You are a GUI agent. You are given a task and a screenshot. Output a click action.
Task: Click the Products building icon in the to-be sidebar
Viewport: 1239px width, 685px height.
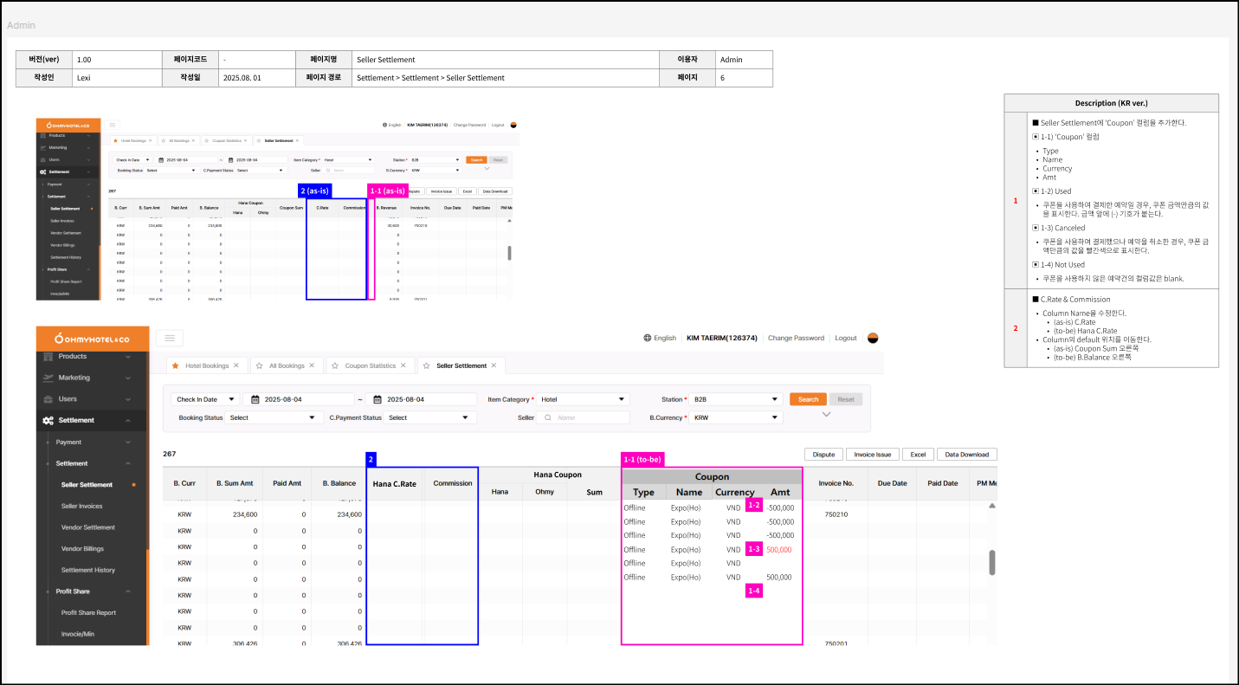48,356
